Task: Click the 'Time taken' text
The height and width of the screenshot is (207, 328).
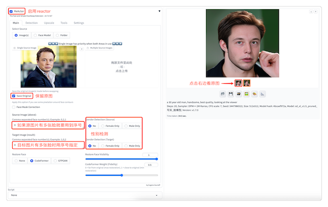Action: click(x=176, y=116)
